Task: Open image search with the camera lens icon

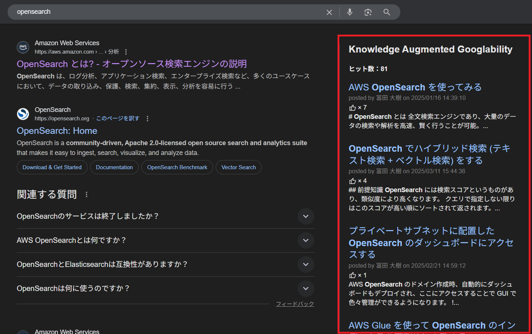Action: (x=368, y=12)
